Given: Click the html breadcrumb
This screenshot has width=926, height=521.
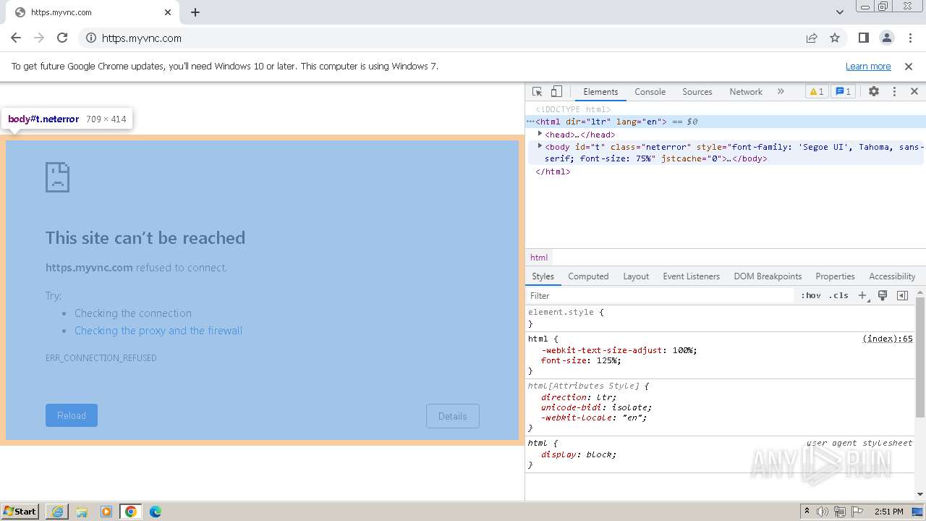Looking at the screenshot, I should [539, 258].
